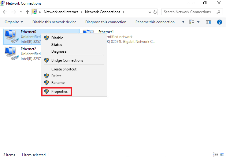Select the Ethernet2 adapter icon
Image resolution: width=226 pixels, height=158 pixels.
11,53
